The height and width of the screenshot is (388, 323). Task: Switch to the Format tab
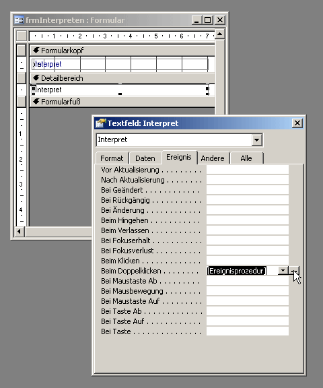[x=112, y=158]
